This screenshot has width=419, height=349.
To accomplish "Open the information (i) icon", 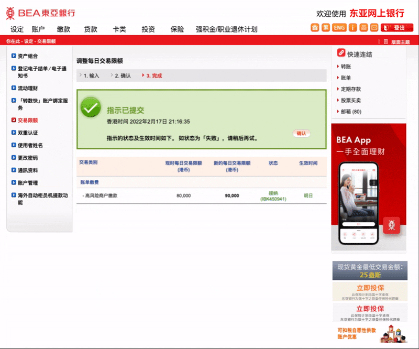I will (352, 28).
